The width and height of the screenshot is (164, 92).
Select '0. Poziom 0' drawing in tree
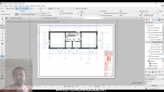point(157,44)
